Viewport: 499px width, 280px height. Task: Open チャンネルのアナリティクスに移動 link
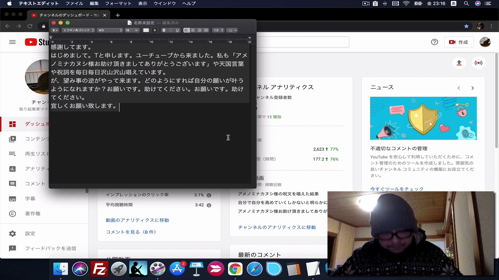coord(277,227)
